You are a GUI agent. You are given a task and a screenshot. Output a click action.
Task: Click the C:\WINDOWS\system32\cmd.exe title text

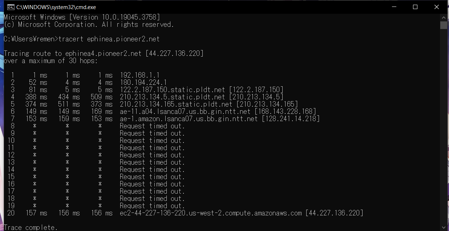(56, 7)
